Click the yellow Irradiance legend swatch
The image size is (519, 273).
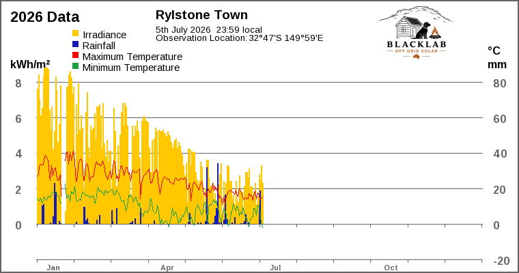(76, 33)
